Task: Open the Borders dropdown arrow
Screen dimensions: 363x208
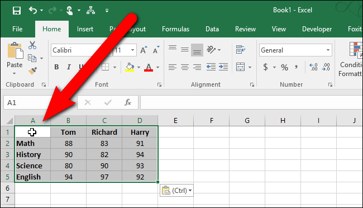Action: [x=114, y=67]
